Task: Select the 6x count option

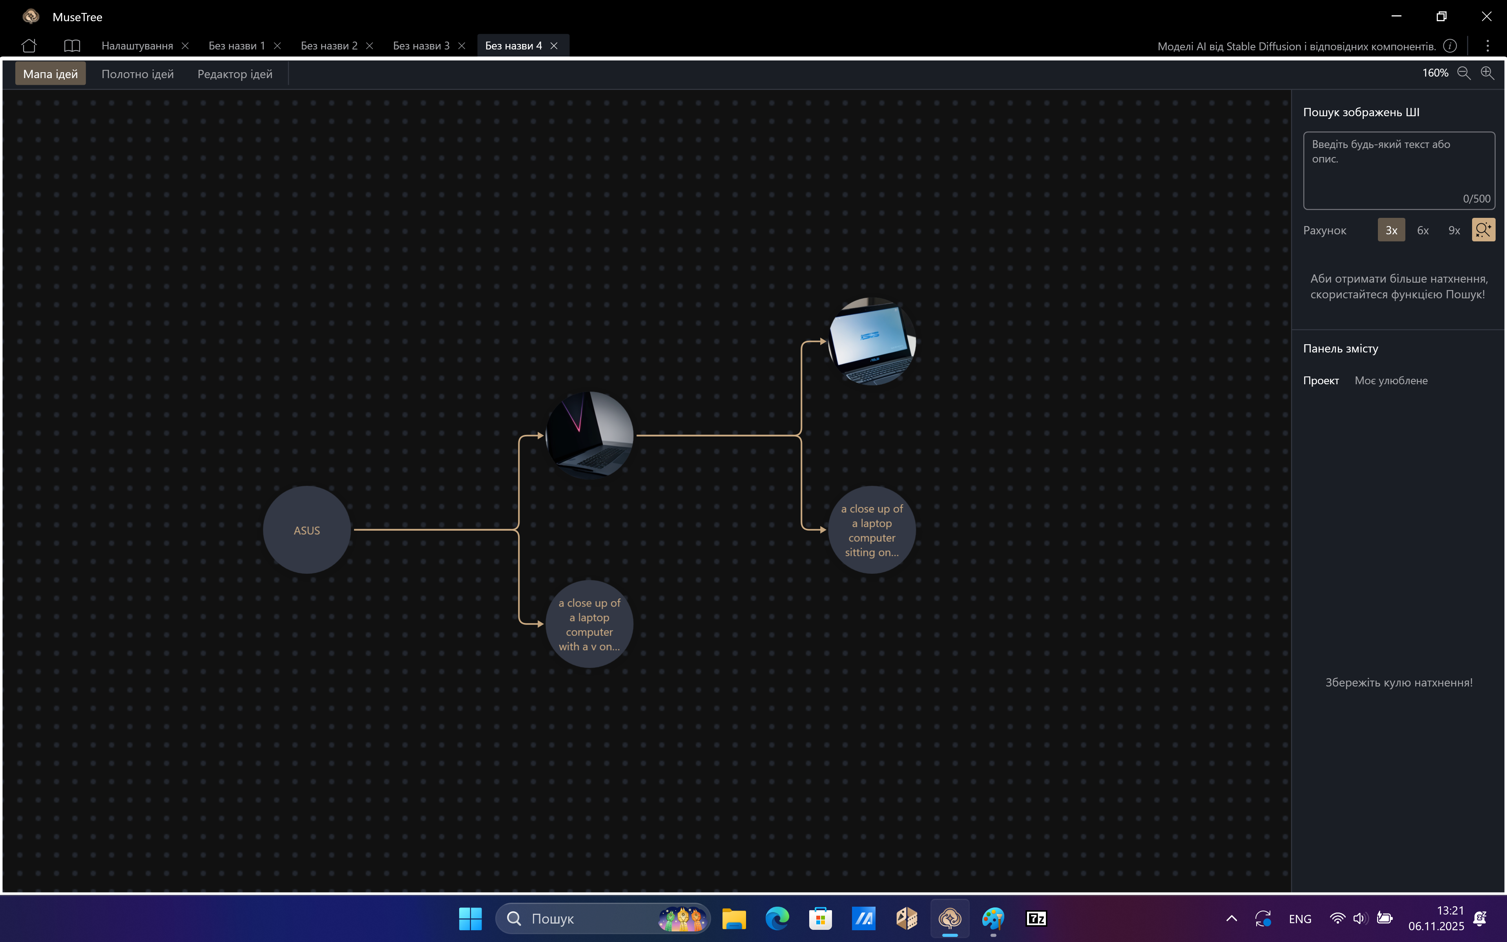Action: pyautogui.click(x=1422, y=230)
